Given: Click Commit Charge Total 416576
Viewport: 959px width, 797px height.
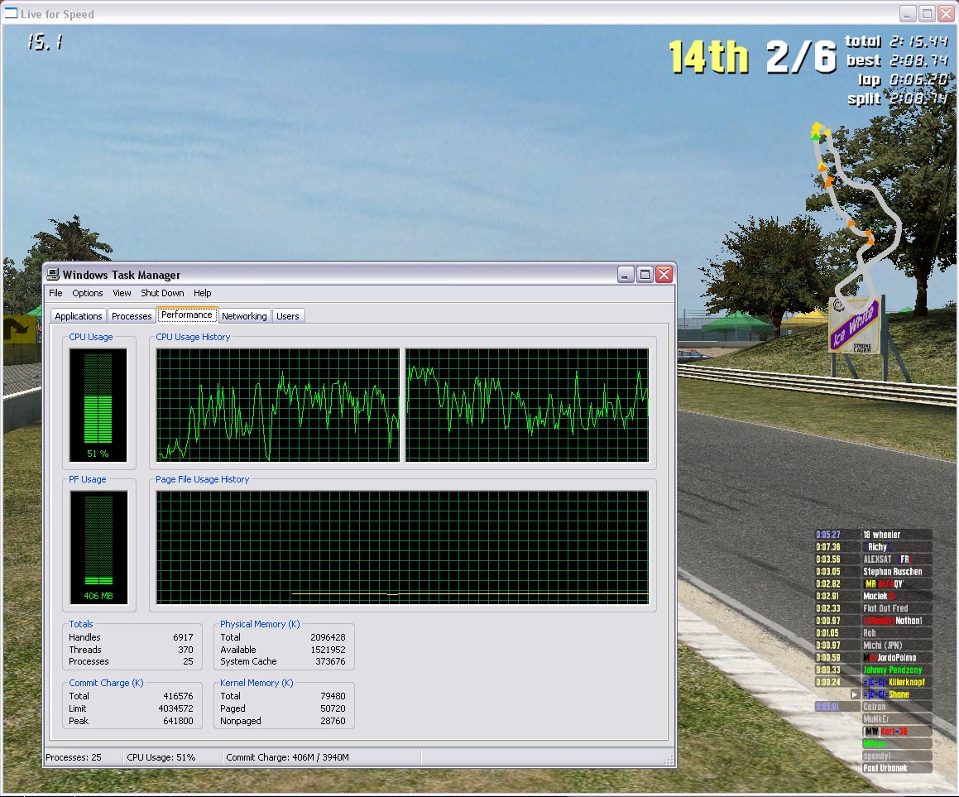Looking at the screenshot, I should [178, 696].
